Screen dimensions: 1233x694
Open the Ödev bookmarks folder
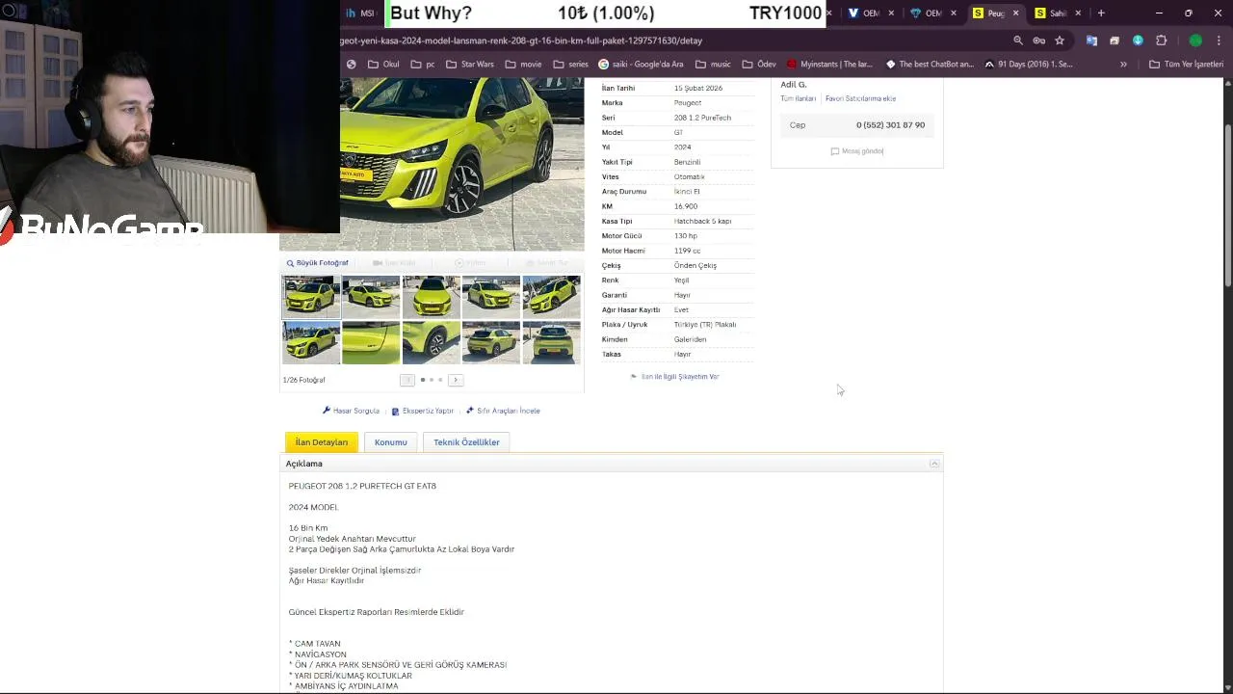pos(759,64)
